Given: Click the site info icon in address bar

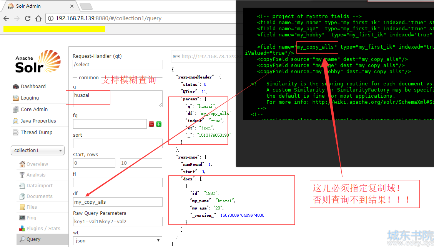Looking at the screenshot, I should coord(51,18).
